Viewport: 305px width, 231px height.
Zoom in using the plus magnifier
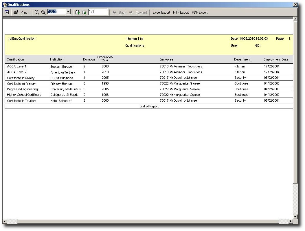click(x=43, y=12)
